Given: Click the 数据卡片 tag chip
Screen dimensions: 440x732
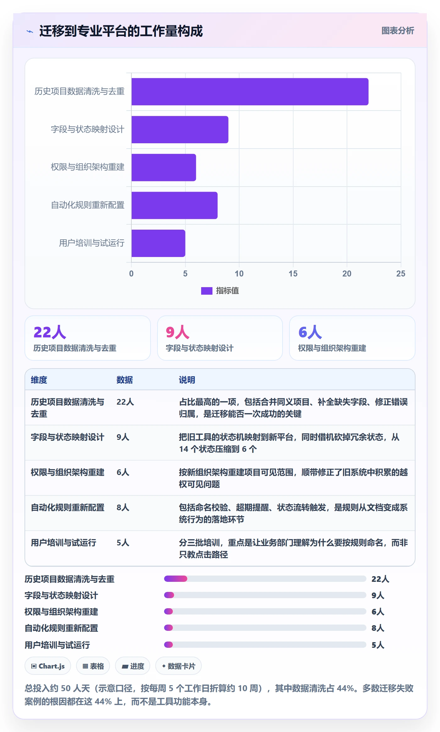Looking at the screenshot, I should point(179,666).
